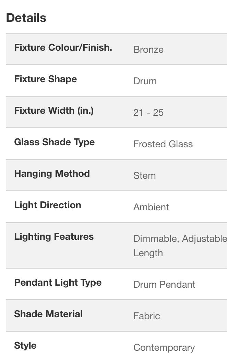Select the Glass Shade Type label
The height and width of the screenshot is (360, 227).
[54, 142]
